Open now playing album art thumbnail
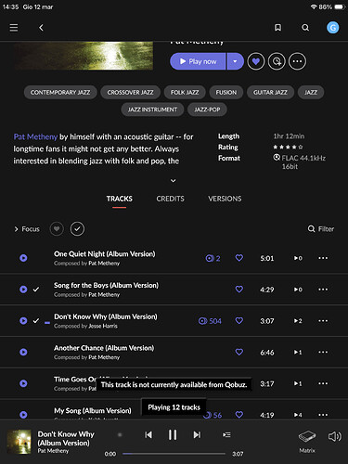The height and width of the screenshot is (464, 348). [19, 442]
